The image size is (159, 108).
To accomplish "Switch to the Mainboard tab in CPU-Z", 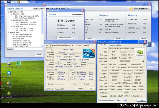I will 60,45.
